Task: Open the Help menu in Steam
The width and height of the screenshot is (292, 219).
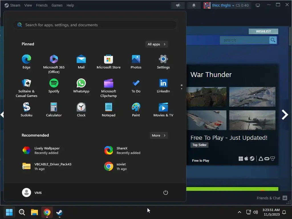Action: [70, 5]
